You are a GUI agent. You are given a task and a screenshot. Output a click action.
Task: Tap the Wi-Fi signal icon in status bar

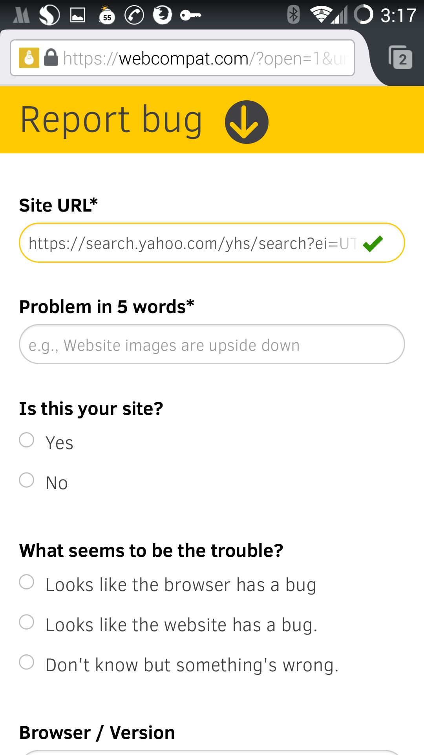[x=321, y=15]
